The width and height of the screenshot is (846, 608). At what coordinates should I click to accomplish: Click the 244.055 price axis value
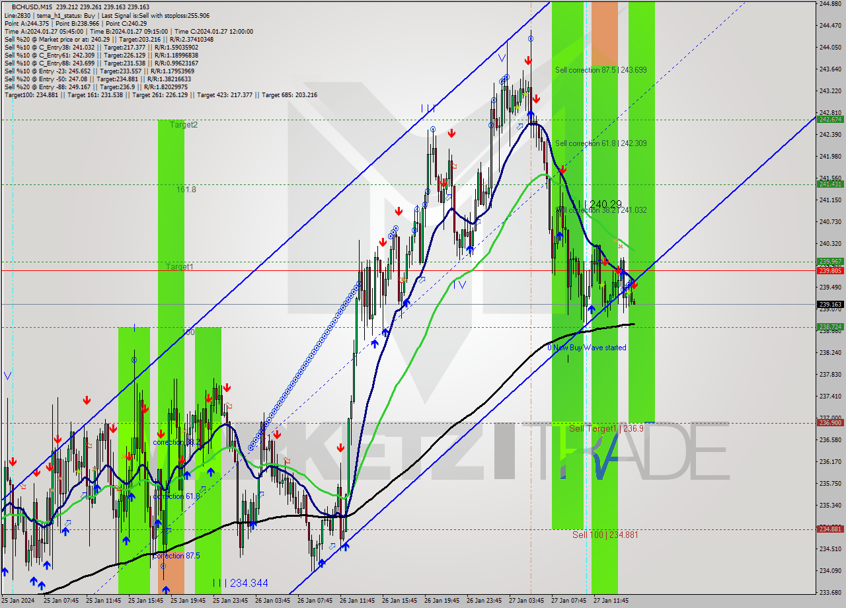(x=830, y=48)
